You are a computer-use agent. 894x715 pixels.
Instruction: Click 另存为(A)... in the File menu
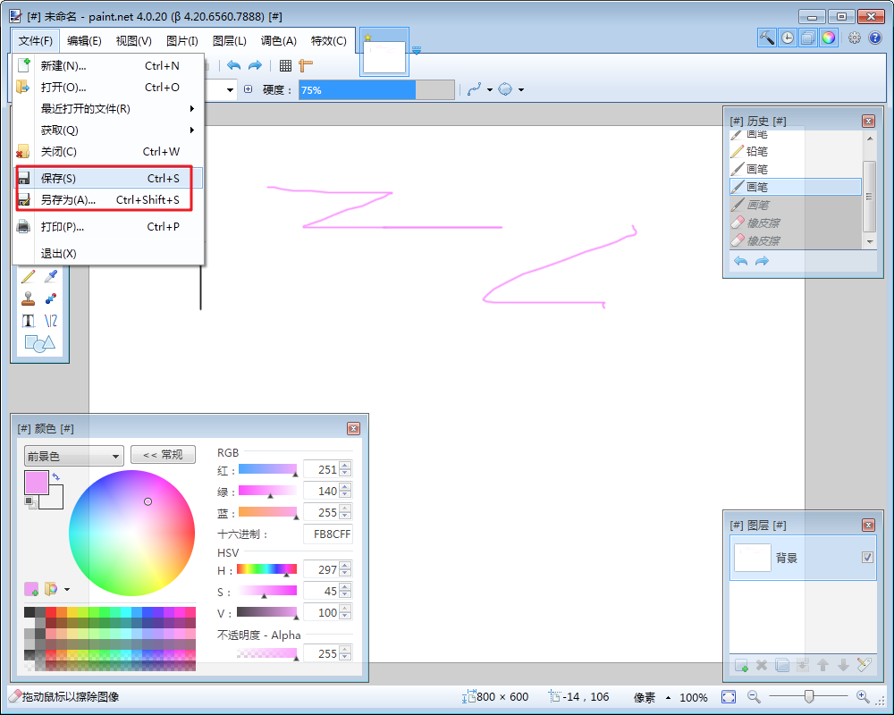[68, 200]
